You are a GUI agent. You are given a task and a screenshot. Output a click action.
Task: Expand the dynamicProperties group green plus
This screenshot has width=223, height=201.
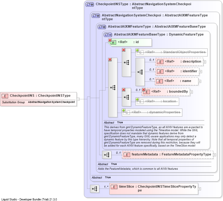[x=123, y=110]
